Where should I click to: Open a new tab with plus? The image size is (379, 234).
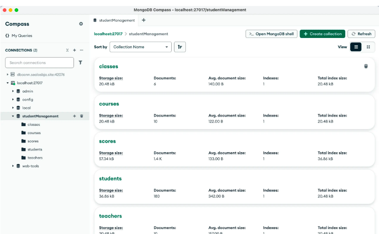tap(143, 20)
